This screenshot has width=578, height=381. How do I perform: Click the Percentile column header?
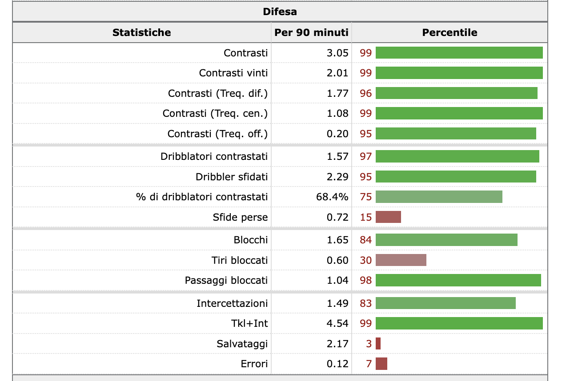(450, 32)
